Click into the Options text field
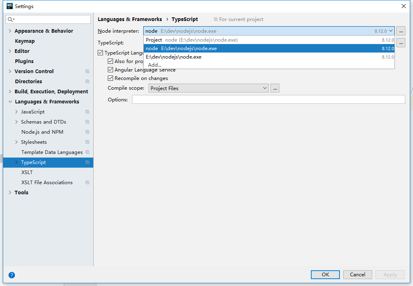 tap(268, 99)
